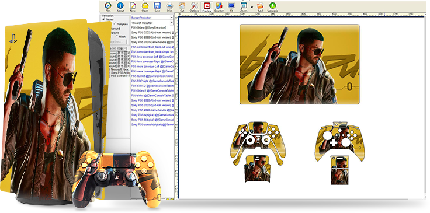Select PS5 more coverage-Right entry

click(x=152, y=71)
